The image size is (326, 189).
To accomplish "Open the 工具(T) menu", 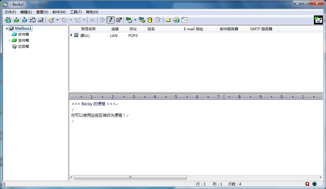I will coord(76,12).
